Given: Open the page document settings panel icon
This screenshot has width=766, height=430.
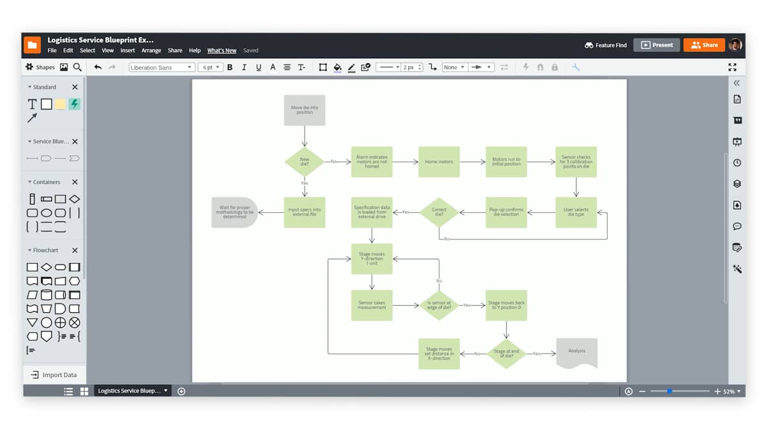Looking at the screenshot, I should click(x=737, y=99).
